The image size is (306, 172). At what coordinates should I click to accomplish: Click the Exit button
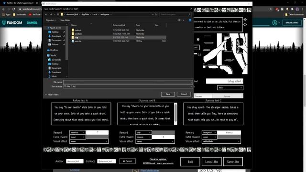tap(190, 161)
